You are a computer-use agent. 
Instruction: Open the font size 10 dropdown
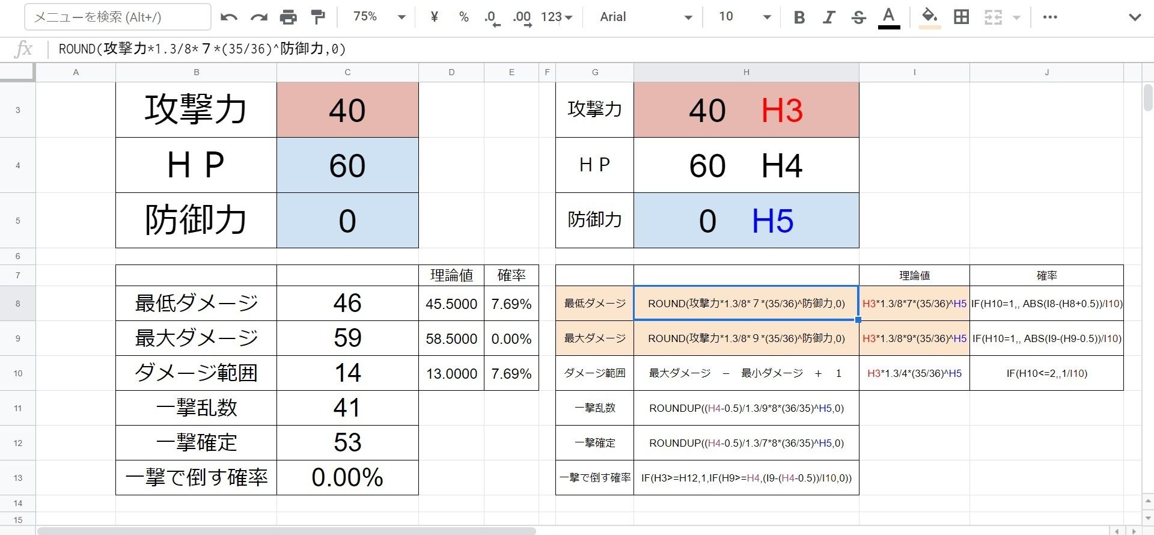pos(745,17)
